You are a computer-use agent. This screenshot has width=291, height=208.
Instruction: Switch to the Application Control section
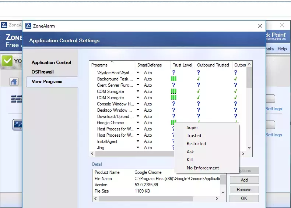[x=51, y=62]
